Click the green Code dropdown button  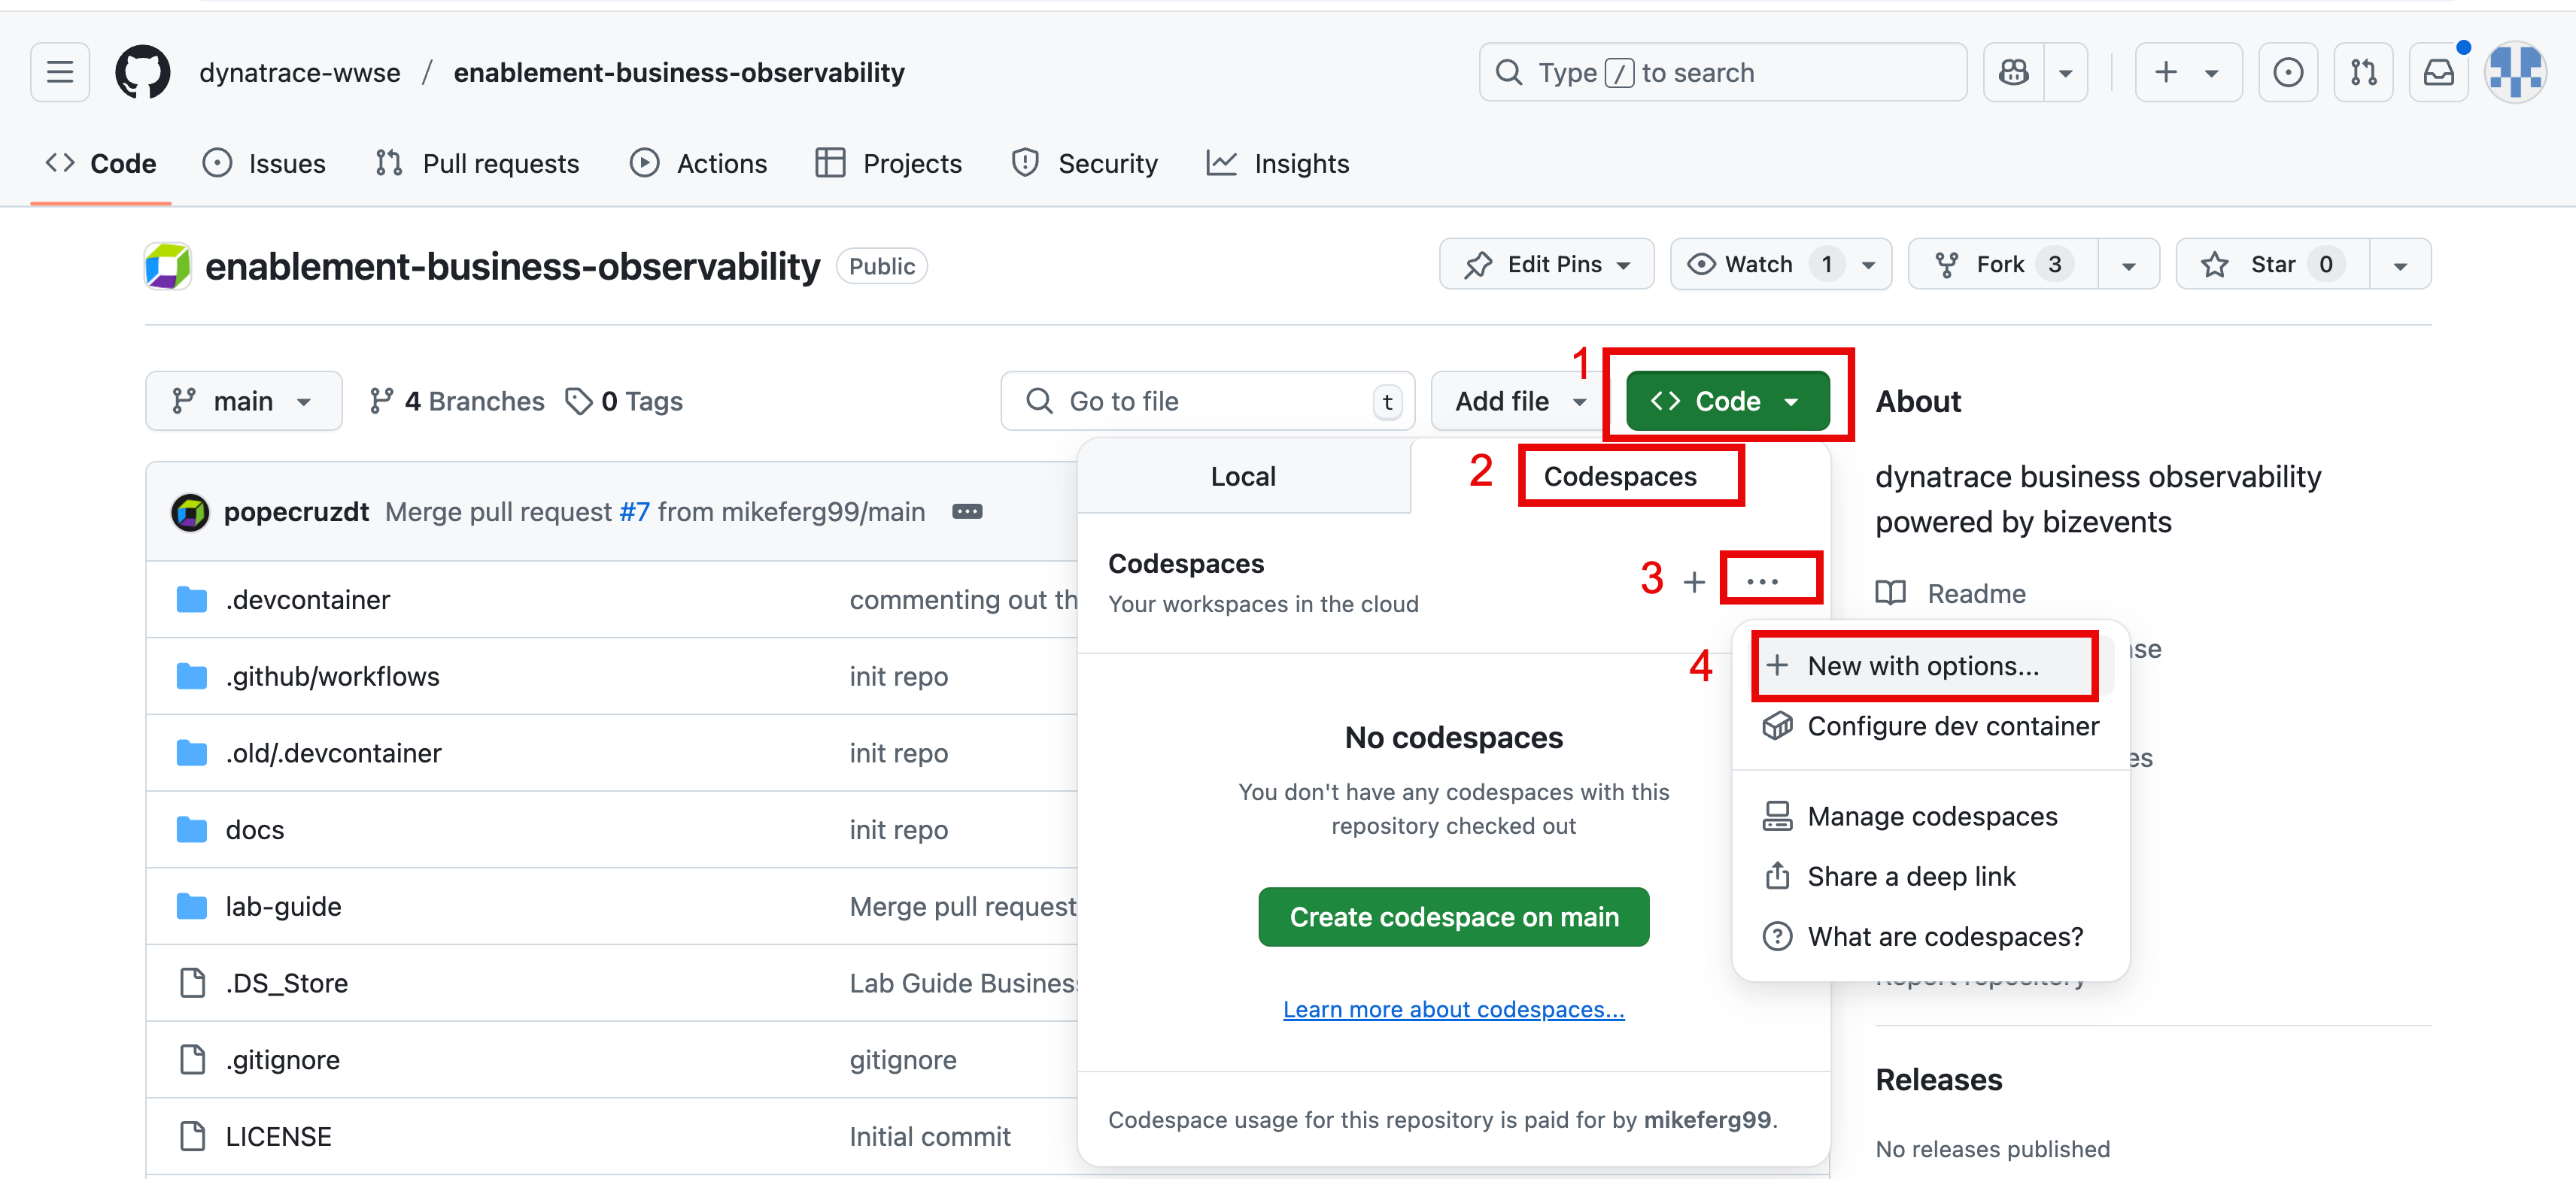(1727, 401)
